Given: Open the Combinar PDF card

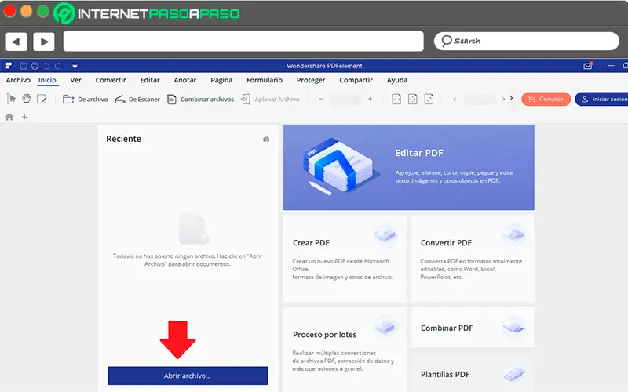Looking at the screenshot, I should (473, 327).
